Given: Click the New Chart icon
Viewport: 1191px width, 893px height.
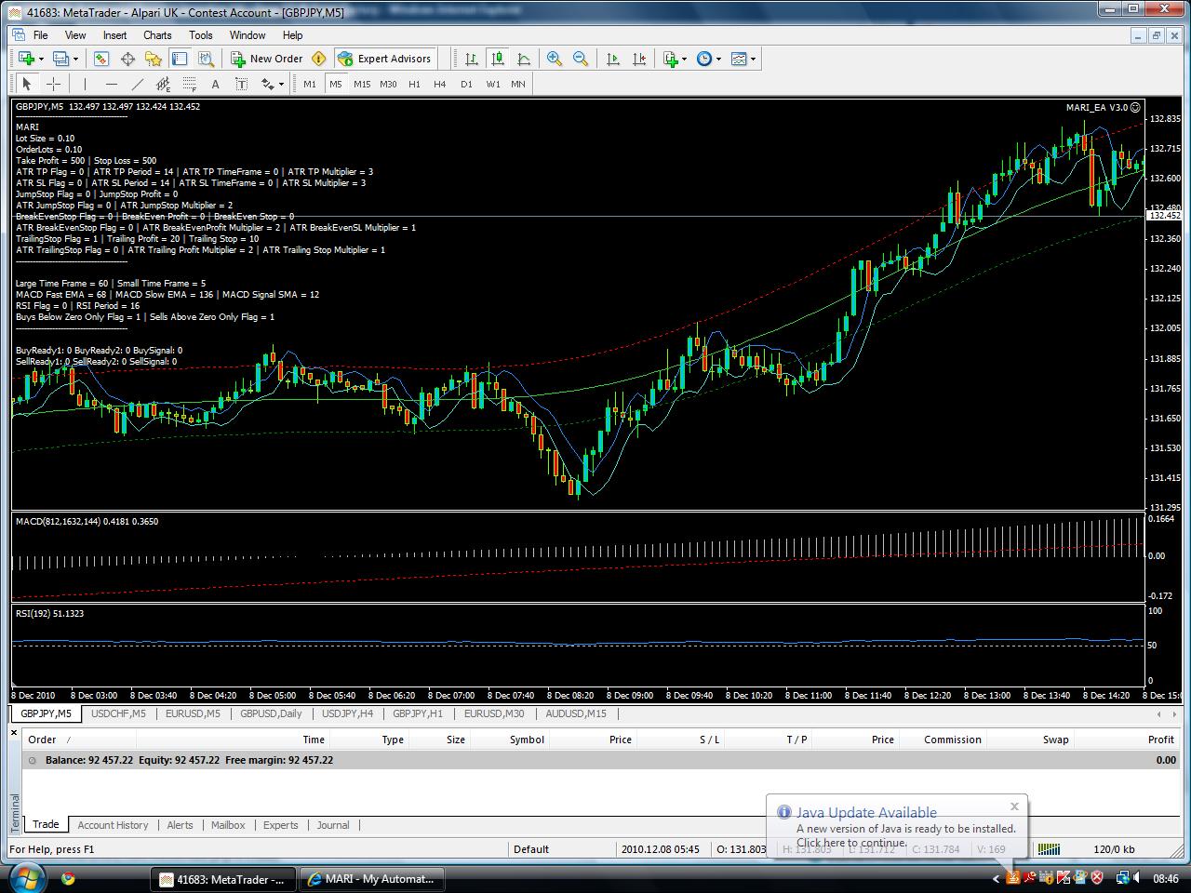Looking at the screenshot, I should [25, 59].
